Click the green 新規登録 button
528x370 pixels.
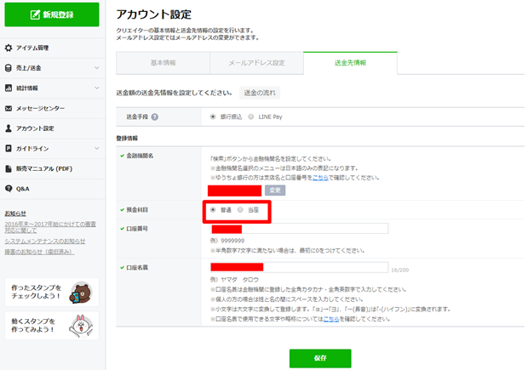[52, 14]
